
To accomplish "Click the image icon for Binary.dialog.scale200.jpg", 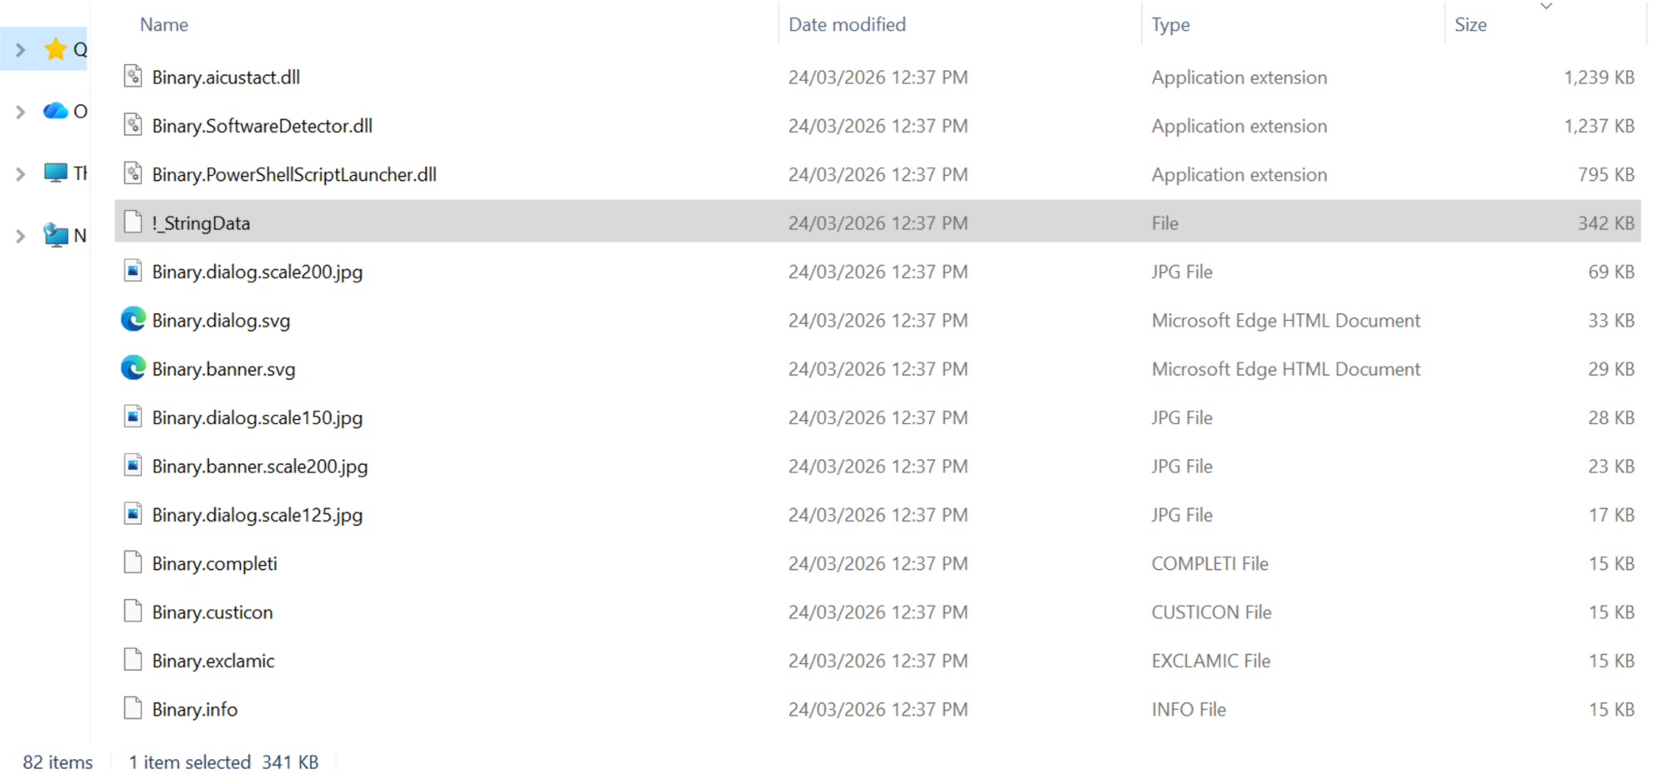I will pyautogui.click(x=133, y=272).
